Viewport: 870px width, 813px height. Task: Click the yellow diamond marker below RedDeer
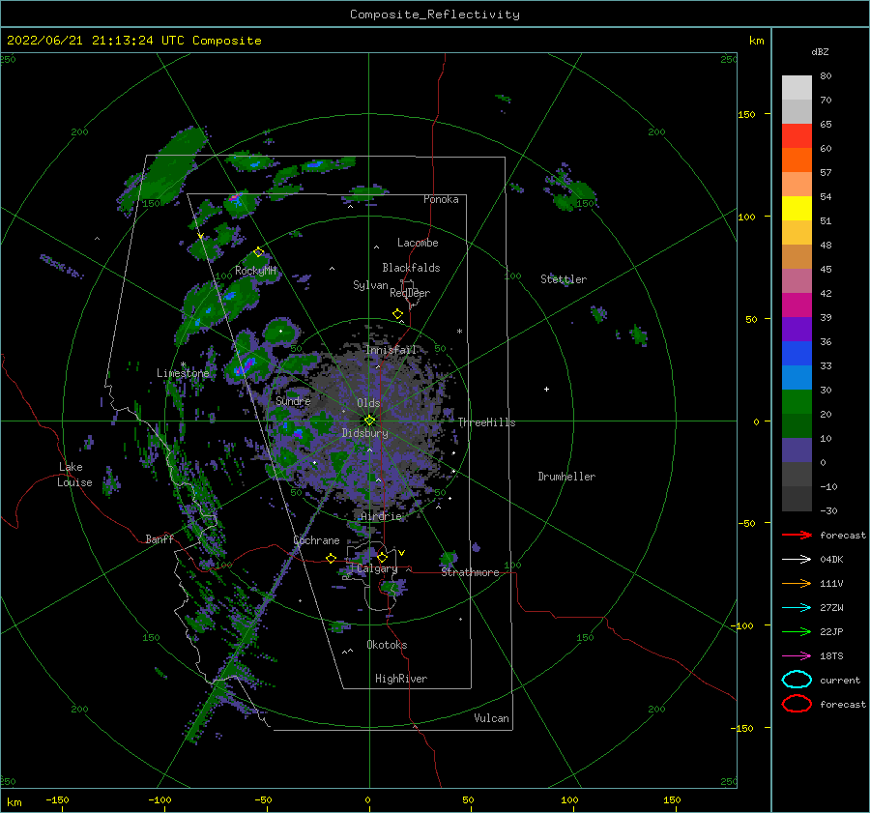tap(398, 314)
